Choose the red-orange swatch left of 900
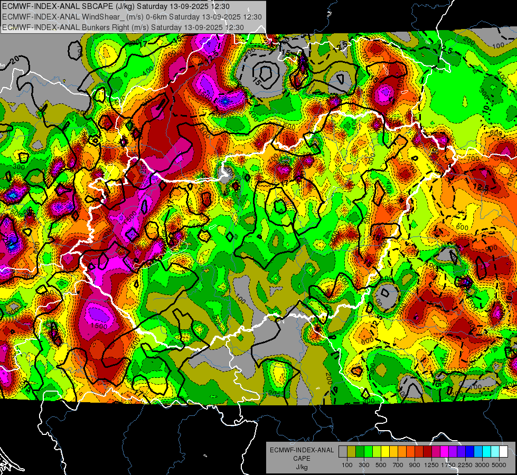Image resolution: width=517 pixels, height=475 pixels. pos(411,451)
